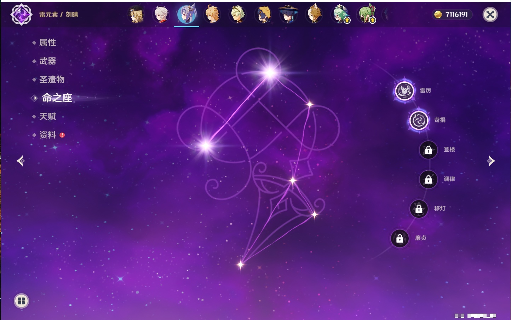The image size is (511, 320).
Task: Open the 属性 attributes menu
Action: click(47, 43)
